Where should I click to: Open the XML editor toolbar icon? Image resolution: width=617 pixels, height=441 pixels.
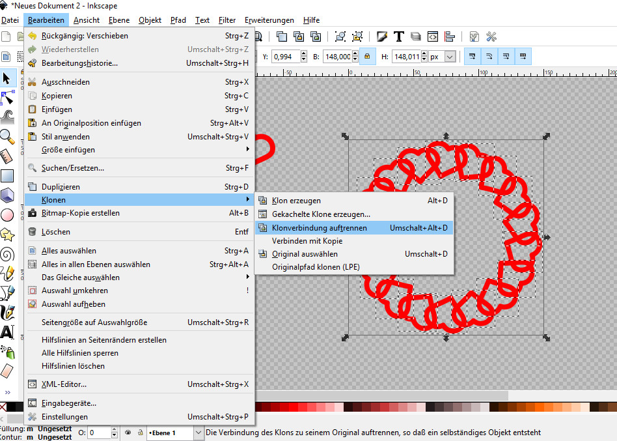click(x=432, y=36)
